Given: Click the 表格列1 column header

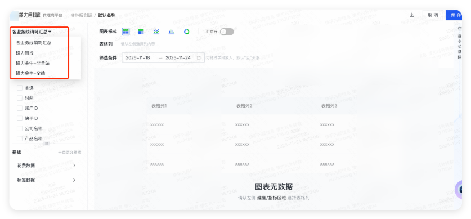Looking at the screenshot, I should click(x=159, y=106).
